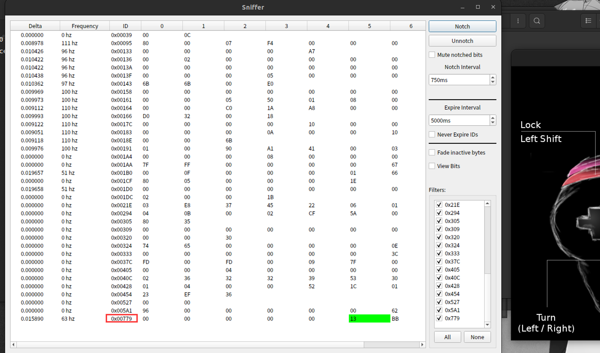600x353 pixels.
Task: Click column header 5
Action: point(369,26)
